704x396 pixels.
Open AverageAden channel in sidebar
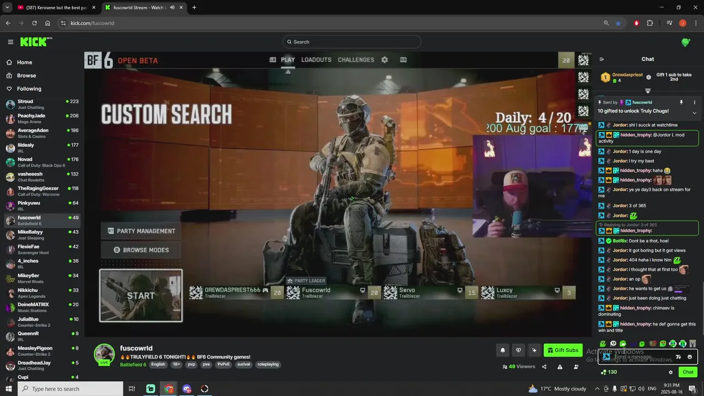coord(42,133)
